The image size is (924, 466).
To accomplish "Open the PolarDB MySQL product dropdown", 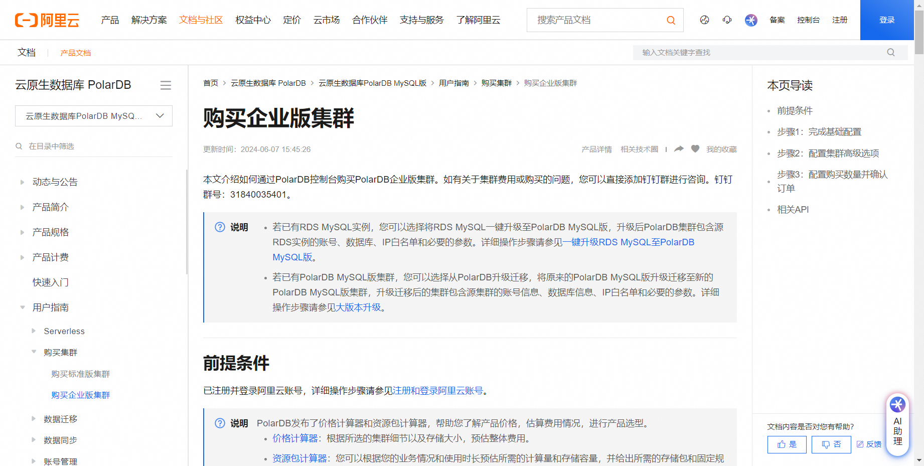I will pyautogui.click(x=94, y=116).
